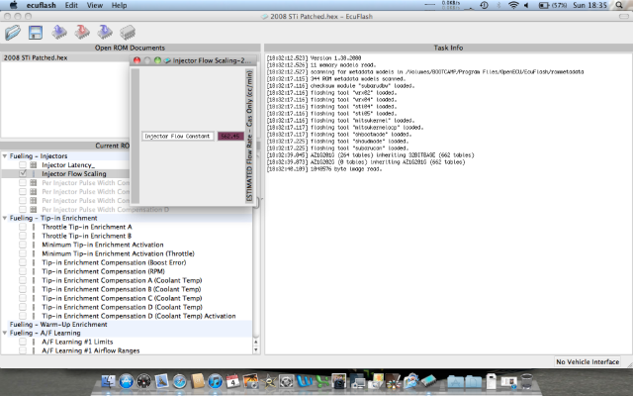
Task: Open the Apple menu
Action: (x=13, y=5)
